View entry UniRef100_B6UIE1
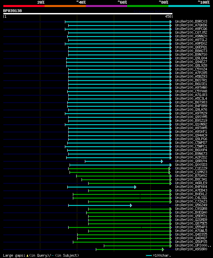Screen dimensions: 213x258 point(191,84)
